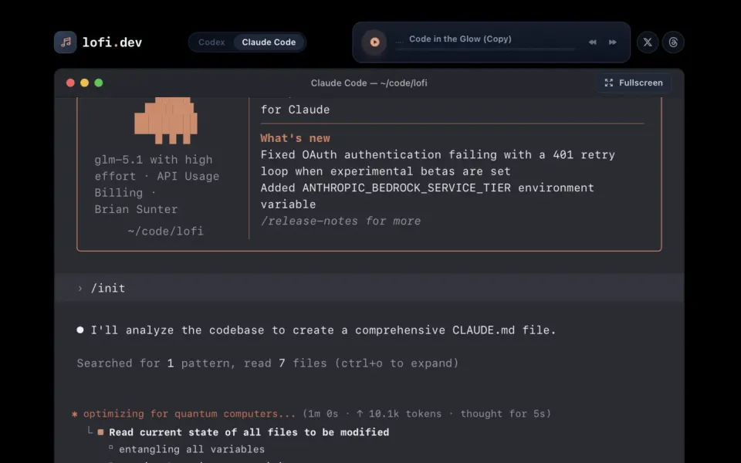Viewport: 741px width, 463px height.
Task: Click the Claude Code pixel mascot
Action: [x=166, y=120]
